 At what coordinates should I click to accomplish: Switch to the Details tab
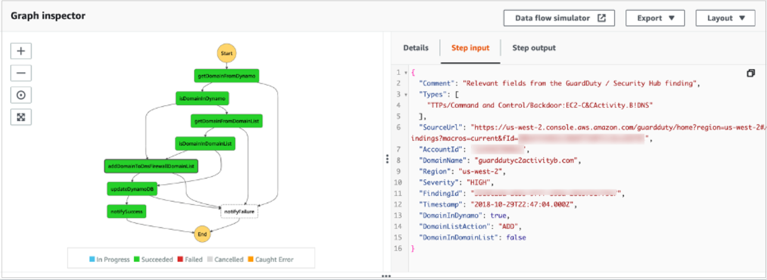[x=416, y=48]
